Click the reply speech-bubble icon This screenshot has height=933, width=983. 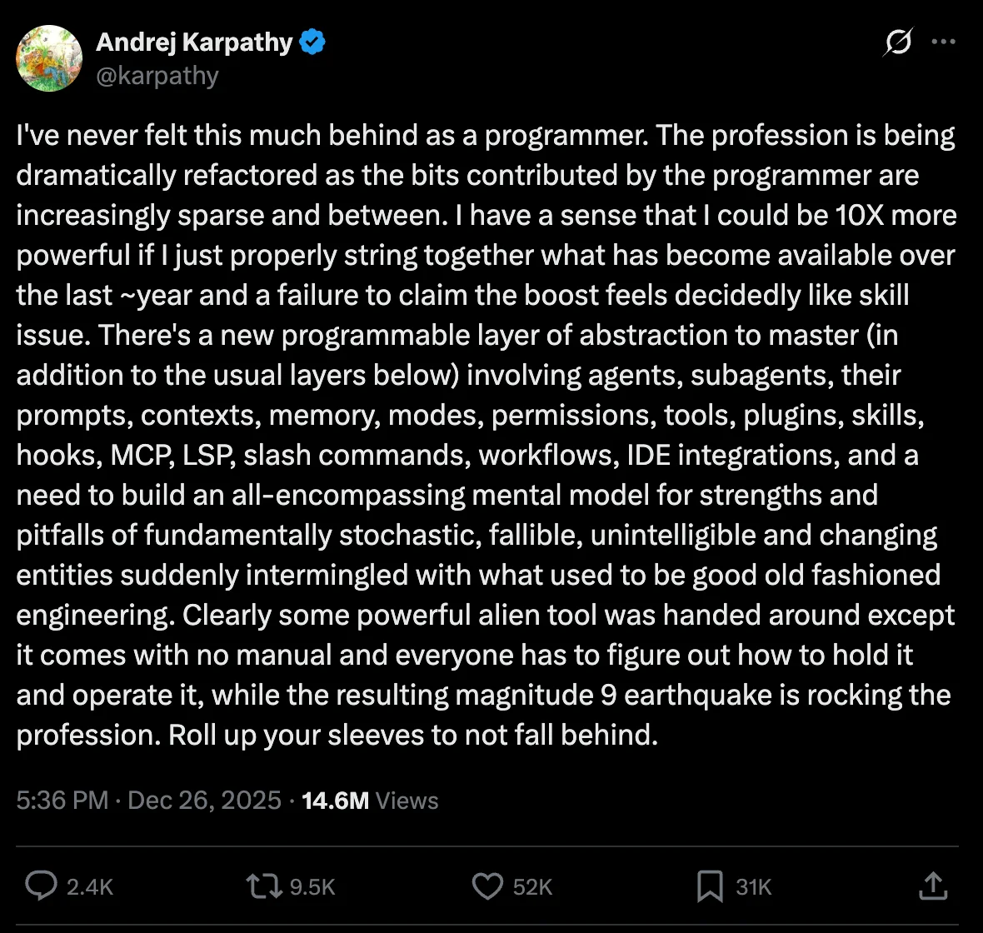(42, 886)
